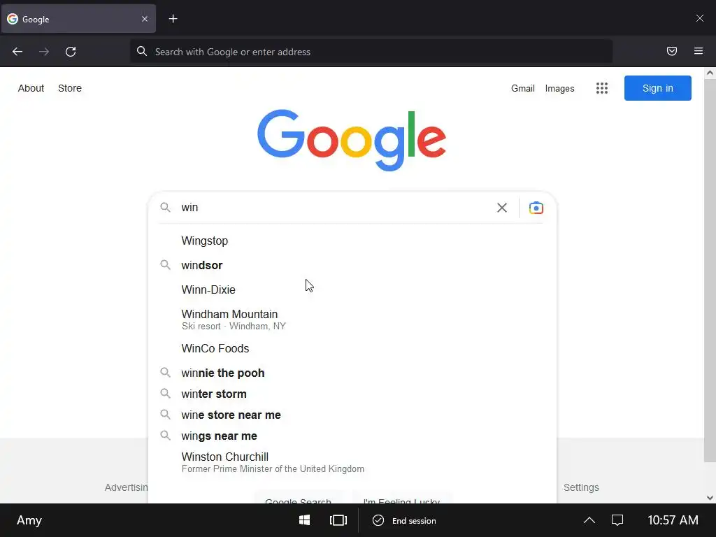Open the Windows Start menu

click(305, 520)
